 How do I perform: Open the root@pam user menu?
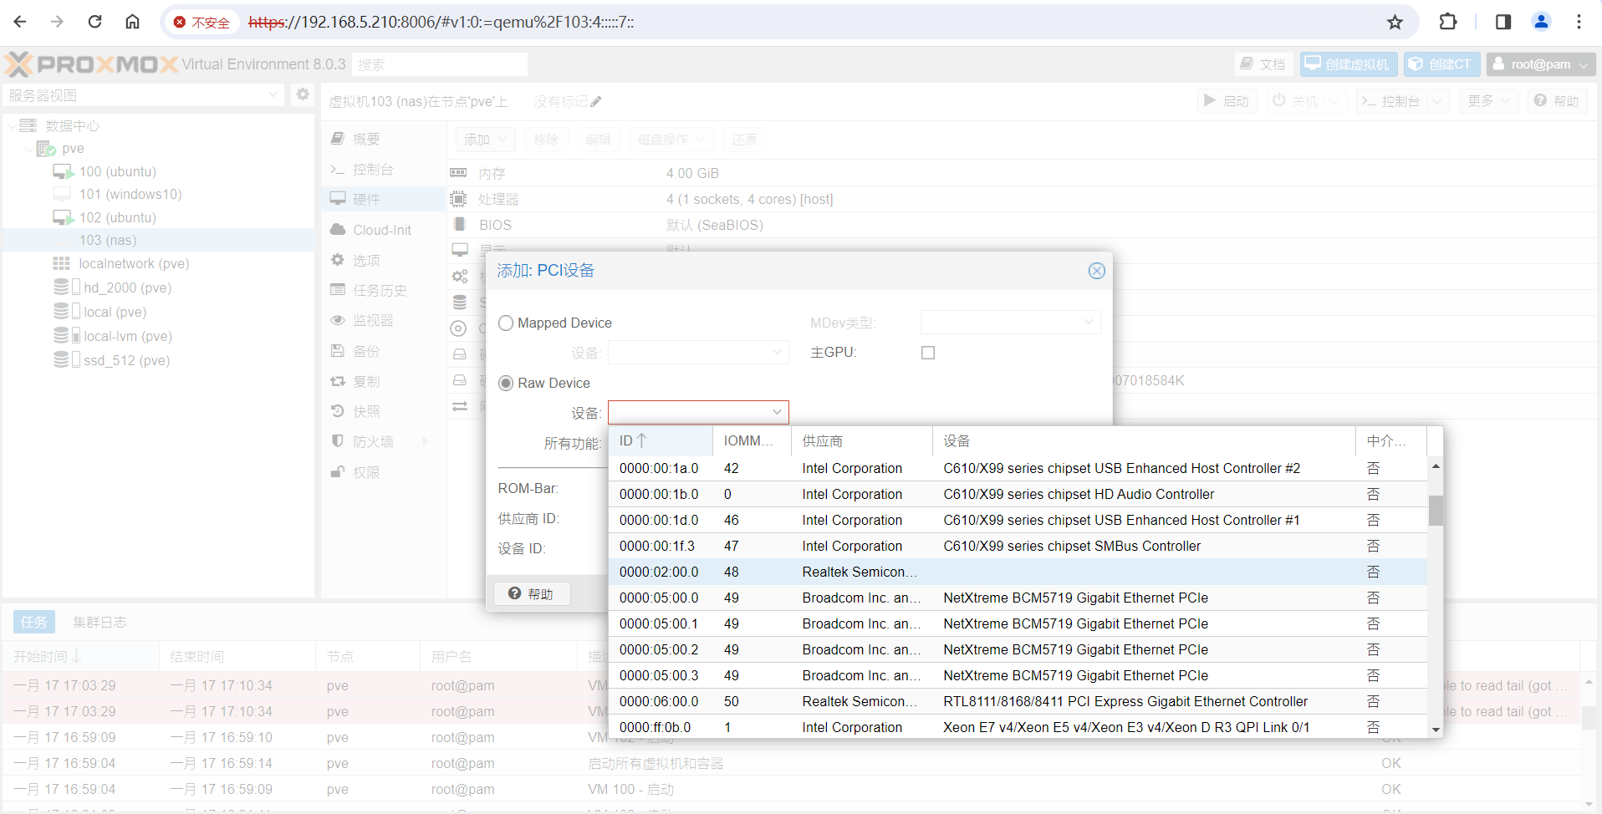click(x=1540, y=64)
